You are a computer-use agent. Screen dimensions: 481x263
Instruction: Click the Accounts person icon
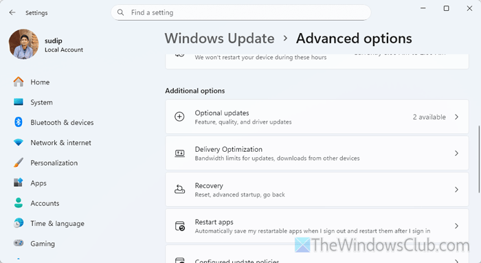point(19,203)
